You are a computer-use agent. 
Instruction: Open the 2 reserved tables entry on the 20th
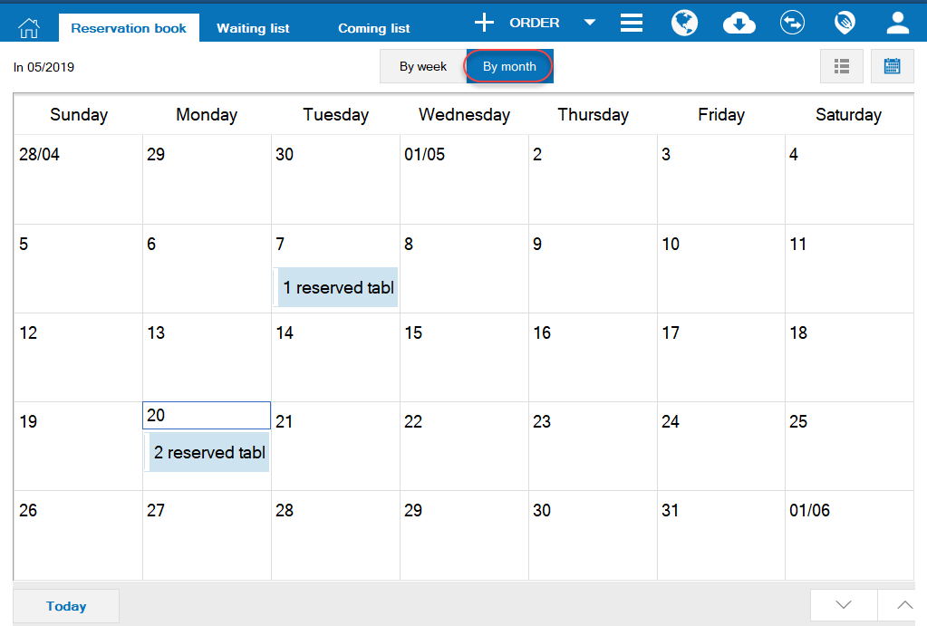208,452
